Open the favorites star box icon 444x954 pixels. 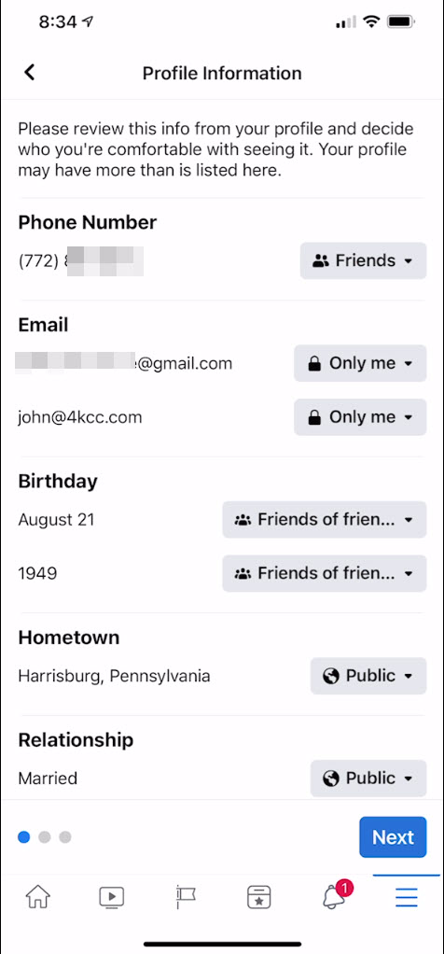click(259, 897)
